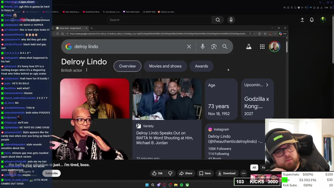Image resolution: width=334 pixels, height=188 pixels.
Task: Click the YouTube search input field
Action: point(159,20)
